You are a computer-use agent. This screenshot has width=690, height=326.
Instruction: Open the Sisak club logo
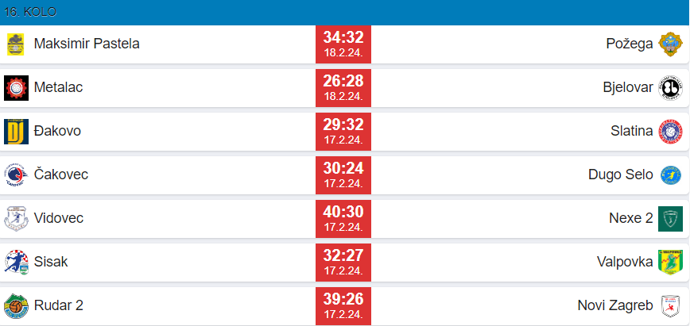point(15,262)
